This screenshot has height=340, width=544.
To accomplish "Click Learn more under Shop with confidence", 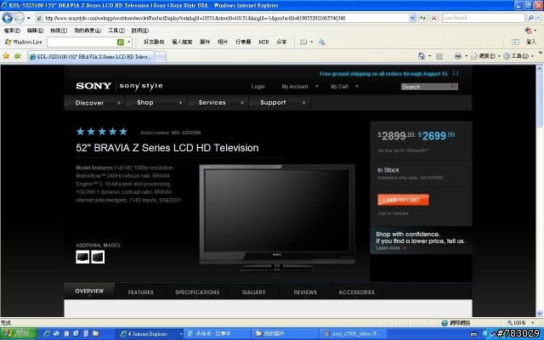I will 391,248.
